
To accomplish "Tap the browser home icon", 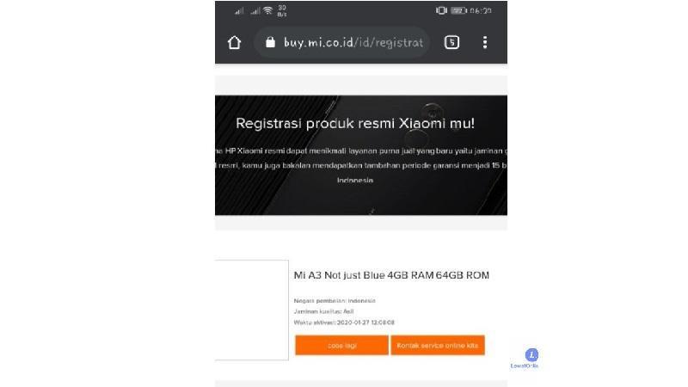I will [x=234, y=42].
